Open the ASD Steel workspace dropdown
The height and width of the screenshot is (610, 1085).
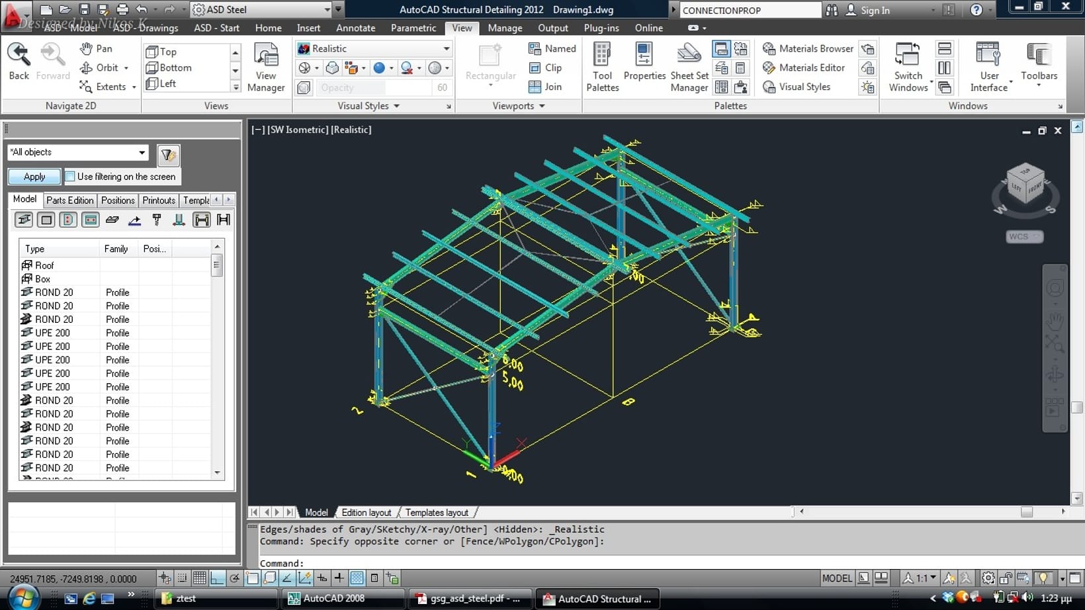[x=326, y=9]
